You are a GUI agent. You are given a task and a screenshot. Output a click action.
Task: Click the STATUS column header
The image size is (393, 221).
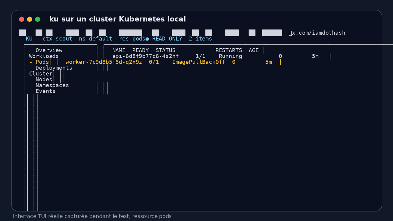(x=165, y=50)
